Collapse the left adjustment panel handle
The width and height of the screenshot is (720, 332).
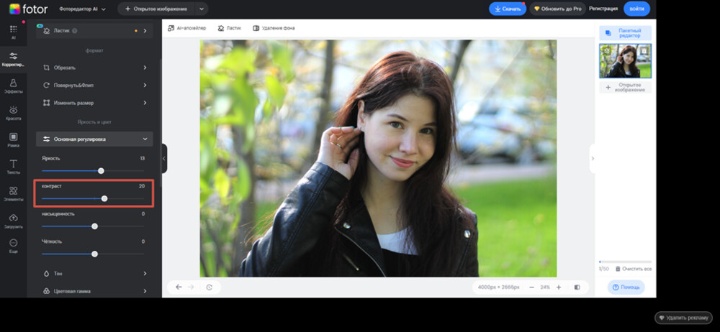(164, 158)
